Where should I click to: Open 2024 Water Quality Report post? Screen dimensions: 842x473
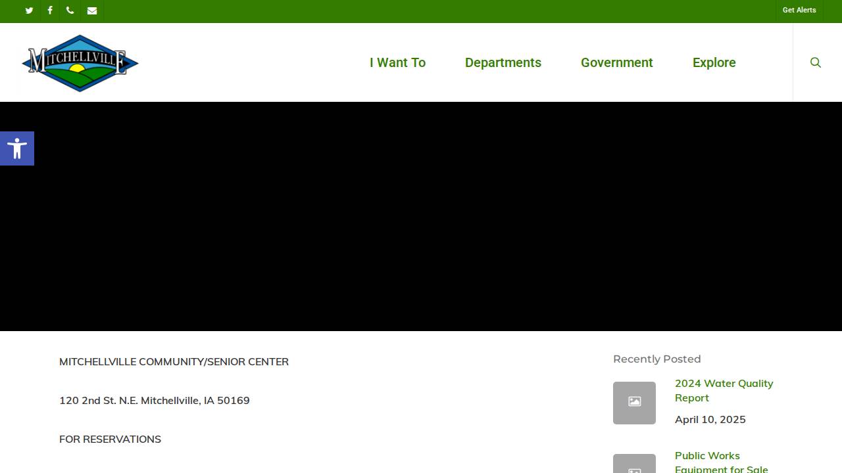(x=724, y=390)
